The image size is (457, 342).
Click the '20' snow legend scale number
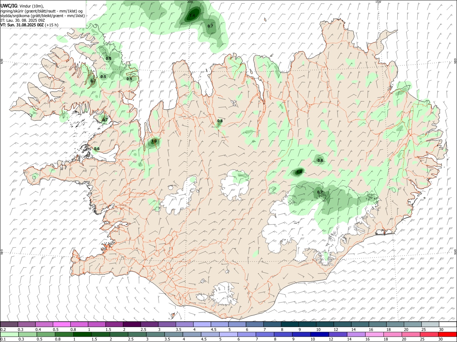click(406, 330)
